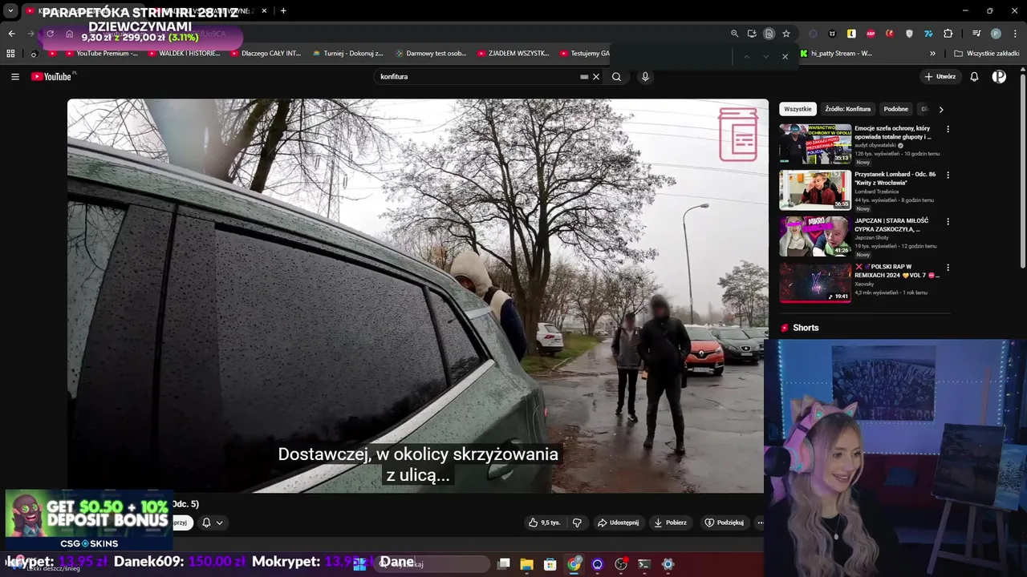Reload the page
Screen dimensions: 1027x577
pos(50,34)
